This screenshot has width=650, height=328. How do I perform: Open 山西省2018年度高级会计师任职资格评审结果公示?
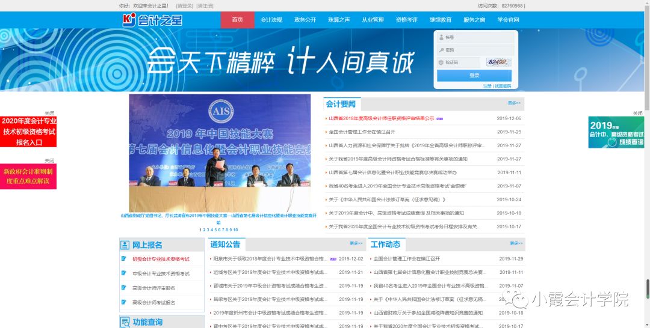382,118
